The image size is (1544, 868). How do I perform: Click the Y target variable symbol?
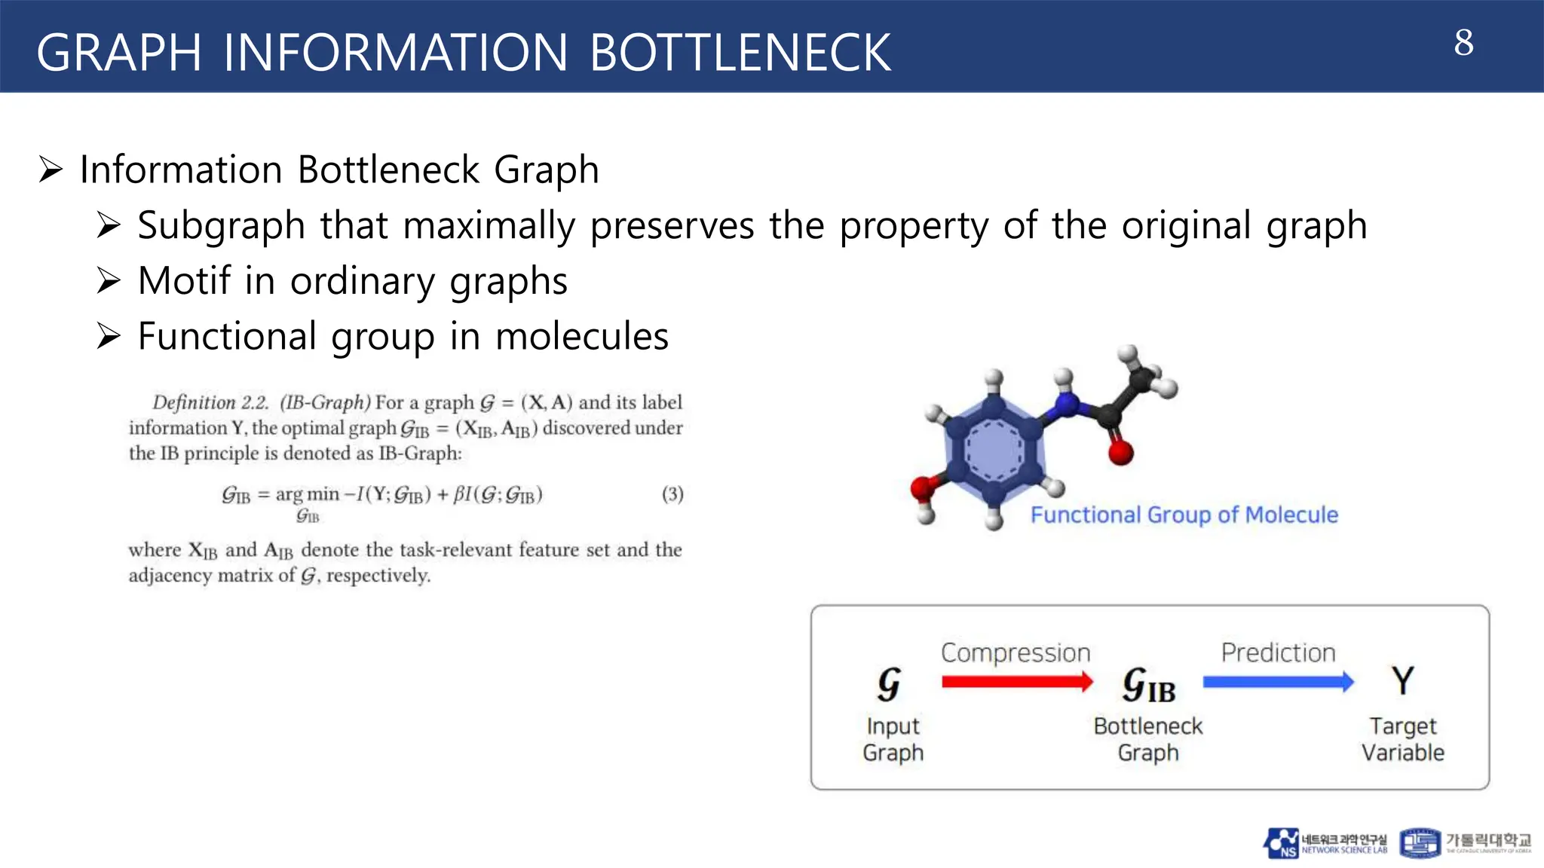[1402, 681]
